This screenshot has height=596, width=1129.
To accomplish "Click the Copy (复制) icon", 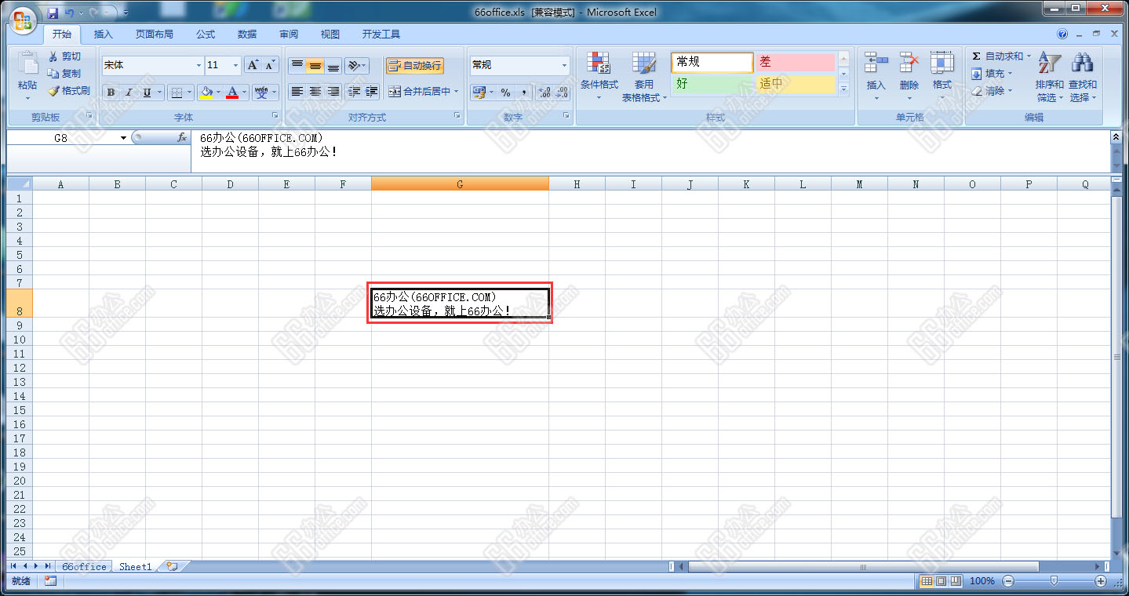I will [x=53, y=74].
